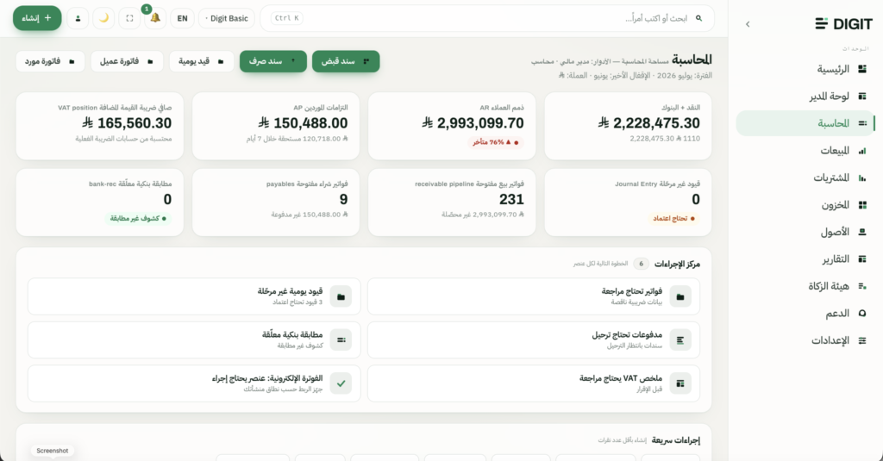Collapse the sidebar with the chevron arrow
This screenshot has width=883, height=461.
click(748, 24)
